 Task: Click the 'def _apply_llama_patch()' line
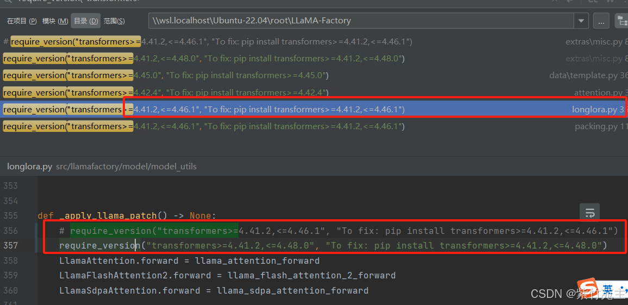point(127,216)
